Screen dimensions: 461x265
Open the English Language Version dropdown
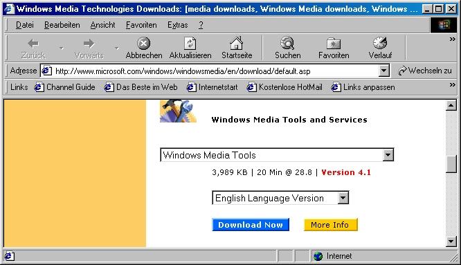343,198
